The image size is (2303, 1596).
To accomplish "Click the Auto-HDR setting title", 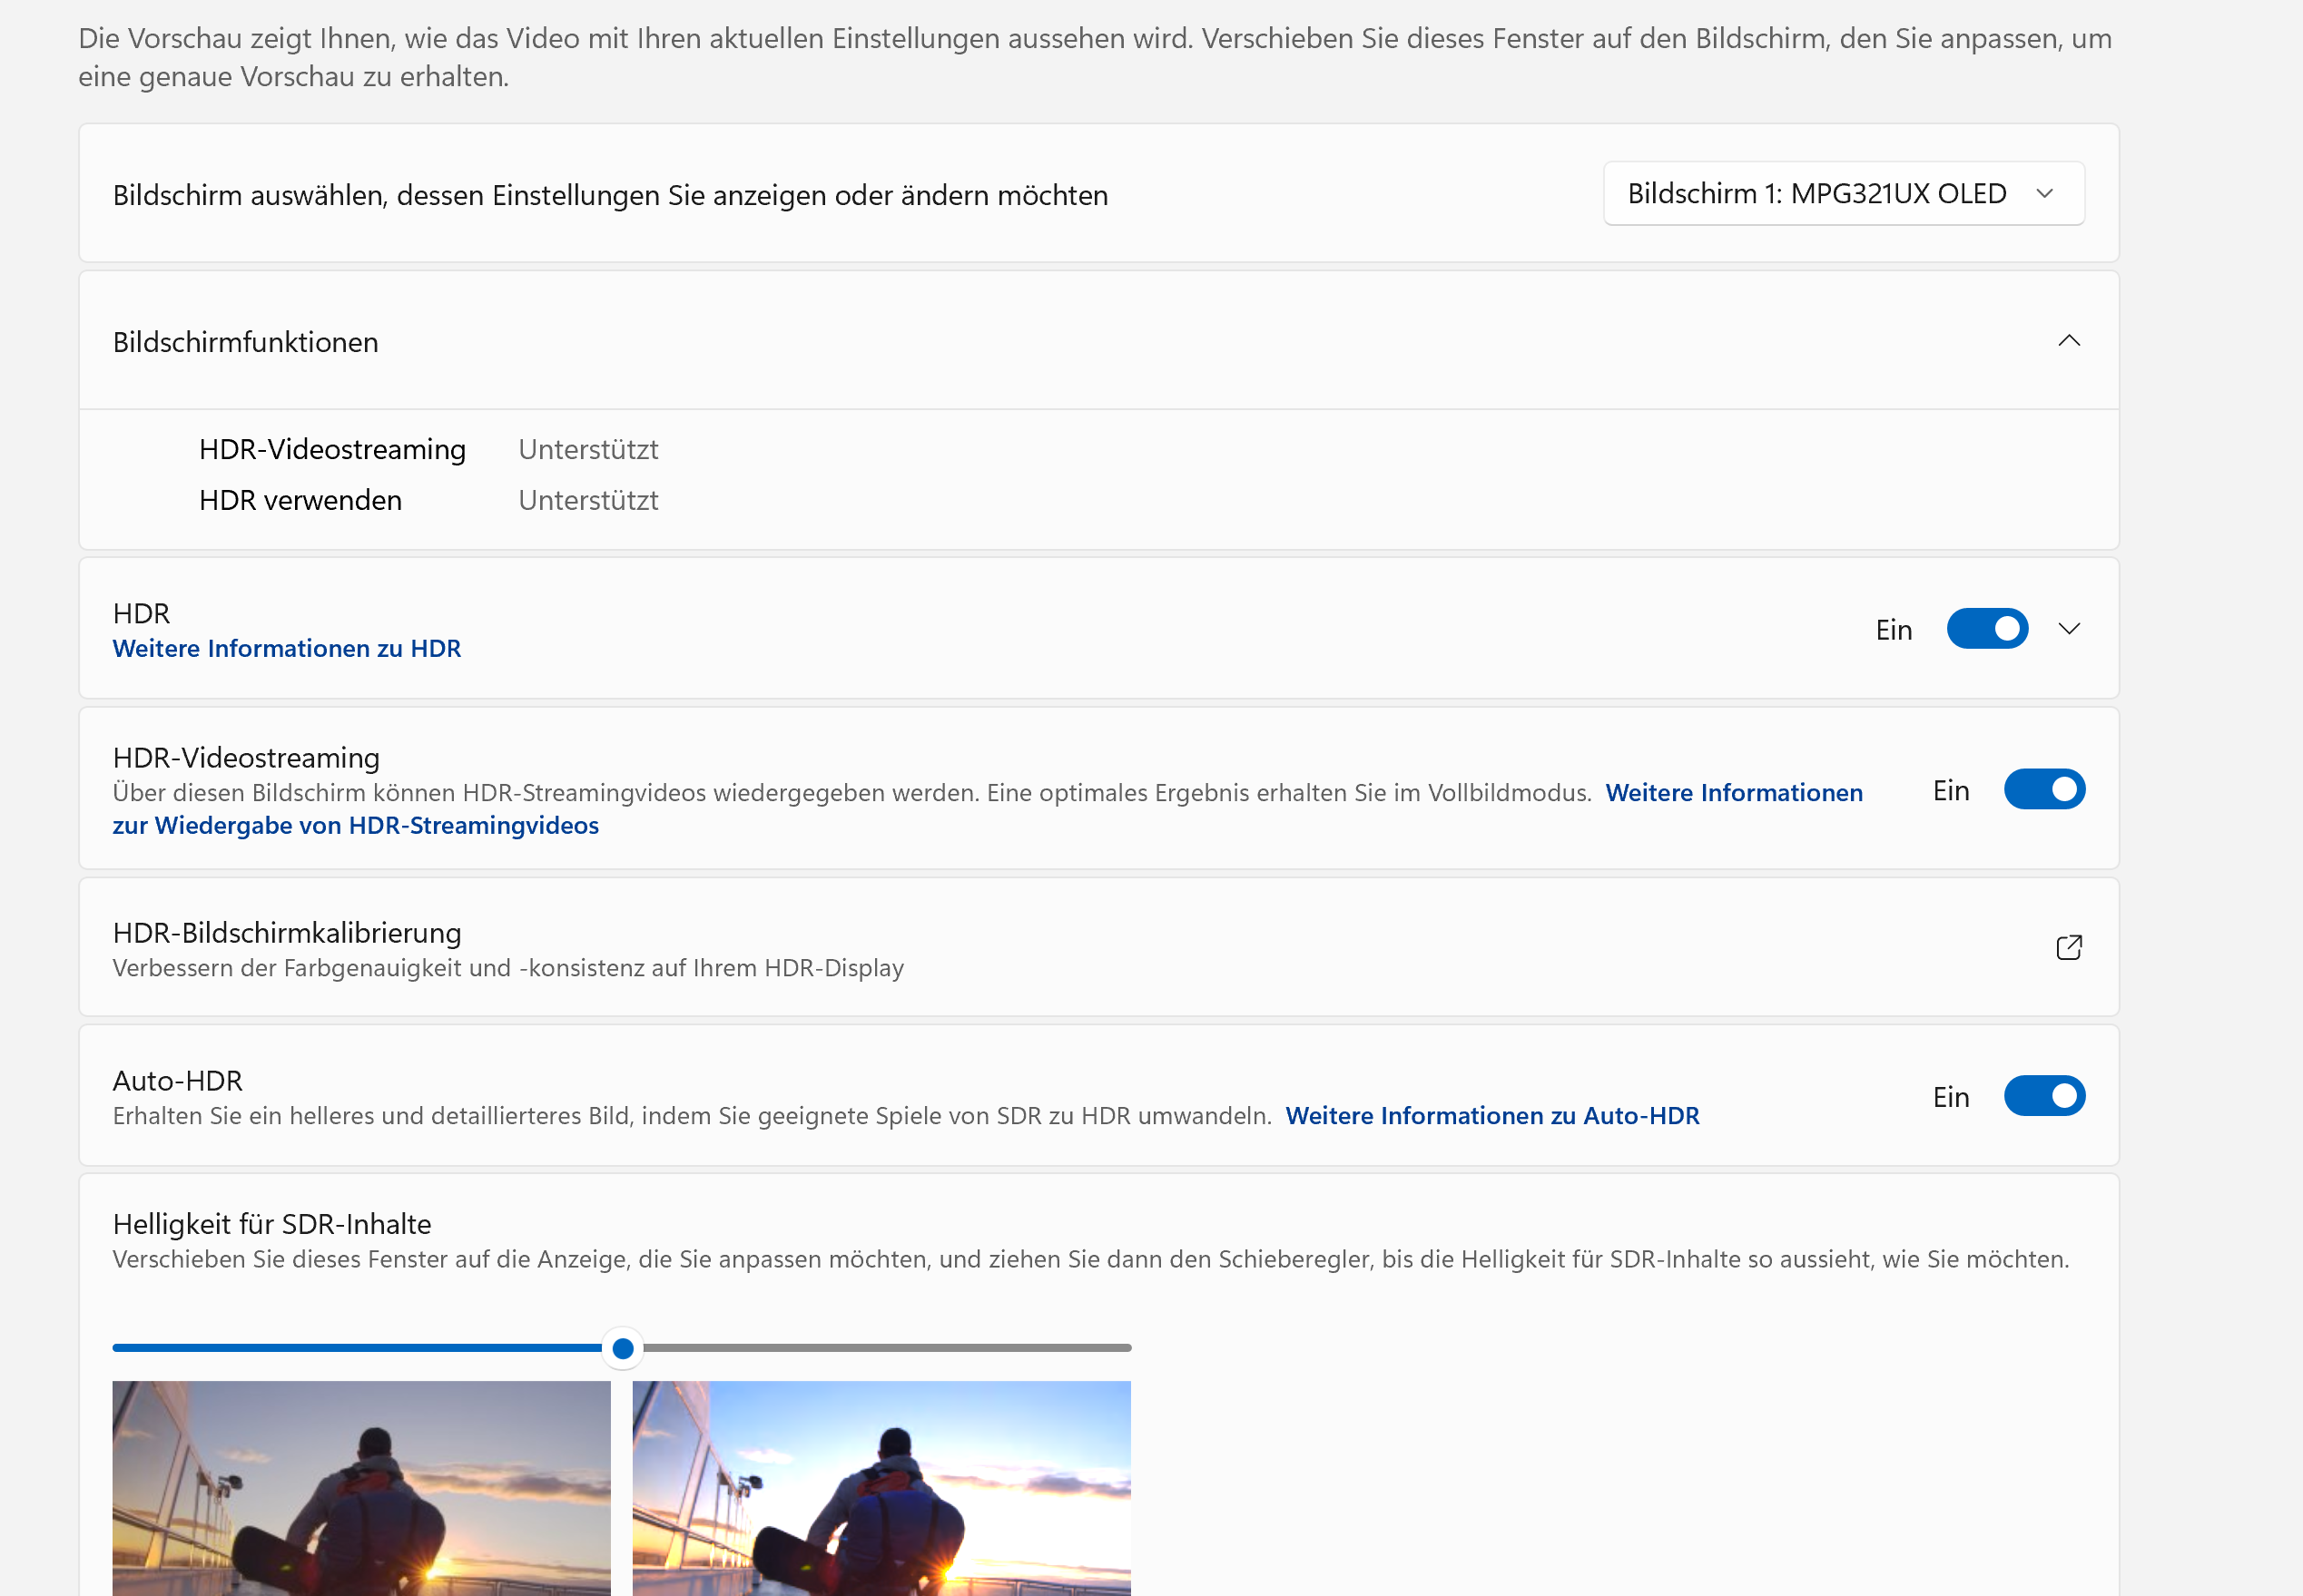I will [x=177, y=1081].
